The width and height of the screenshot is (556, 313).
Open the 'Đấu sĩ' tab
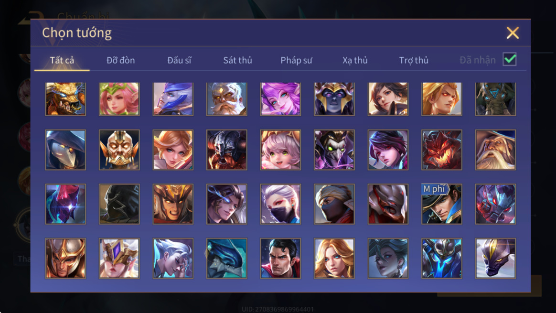pos(179,60)
